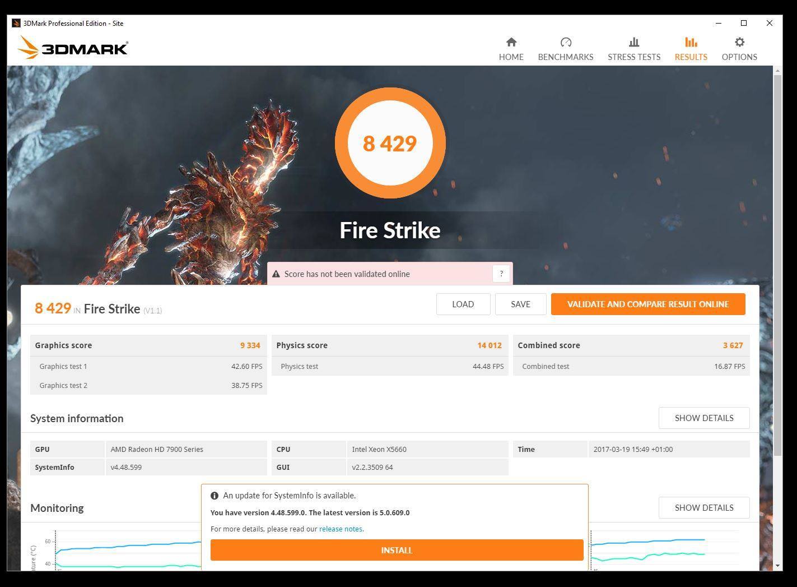Click the warning triangle icon
Viewport: 797px width, 587px height.
tap(276, 274)
